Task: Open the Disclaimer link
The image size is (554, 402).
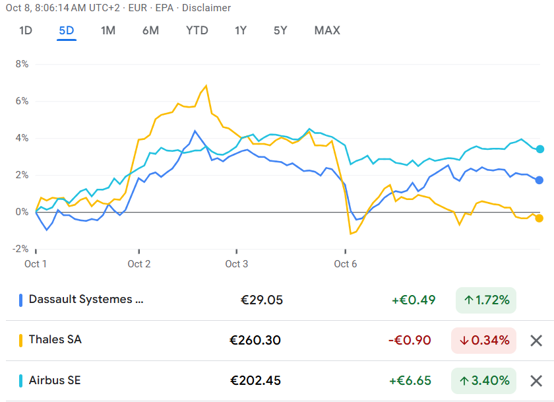Action: click(206, 8)
